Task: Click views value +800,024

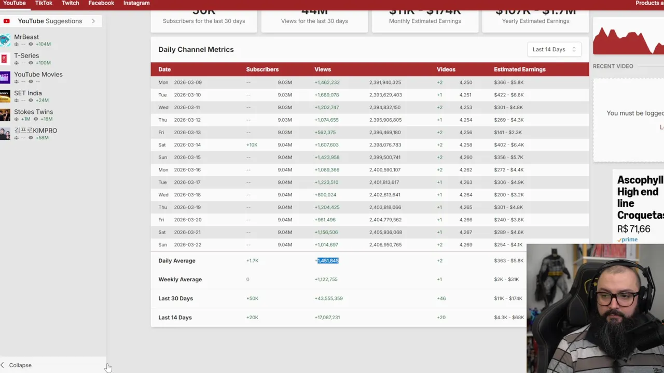Action: (325, 195)
